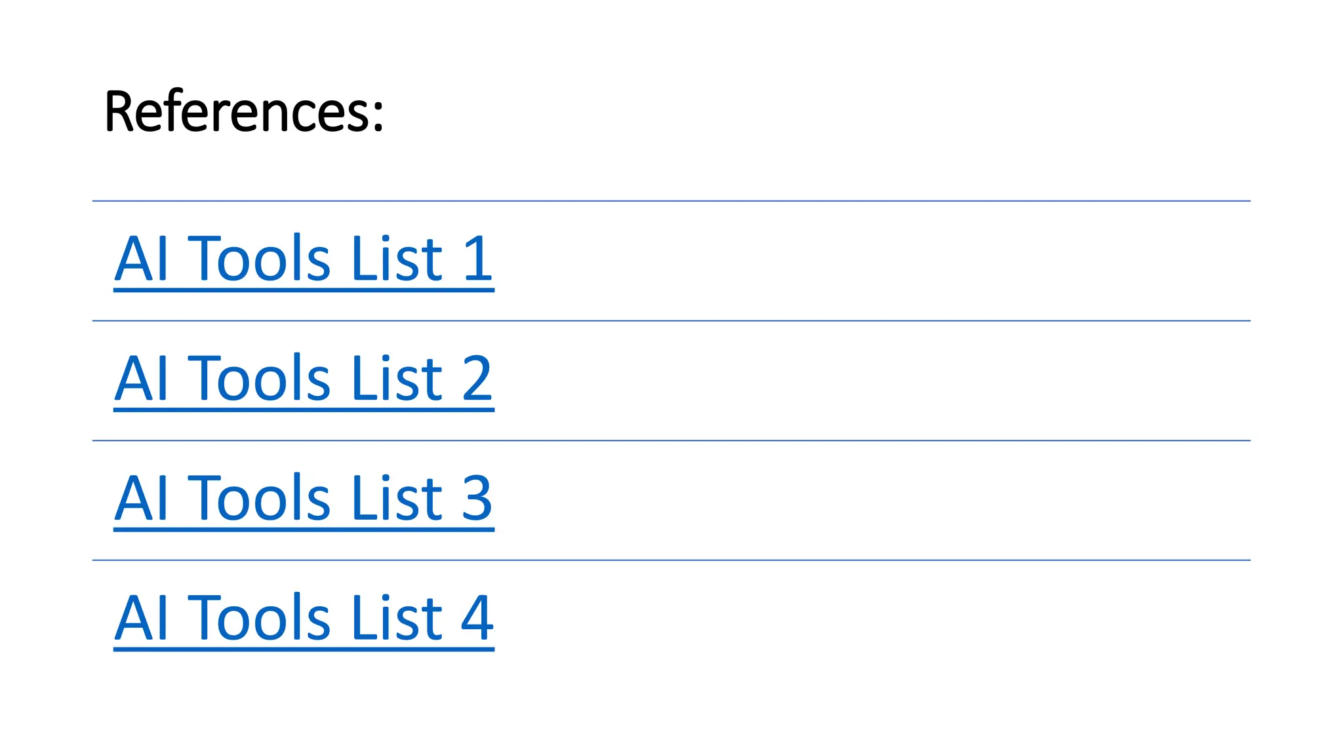The height and width of the screenshot is (755, 1343).
Task: Select the References: heading text
Action: click(244, 111)
